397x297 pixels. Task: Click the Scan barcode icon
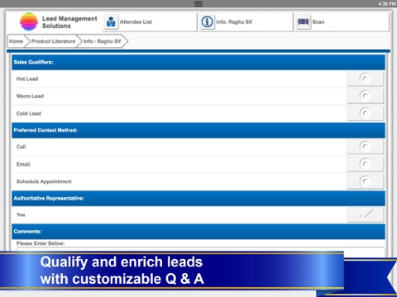pyautogui.click(x=303, y=21)
